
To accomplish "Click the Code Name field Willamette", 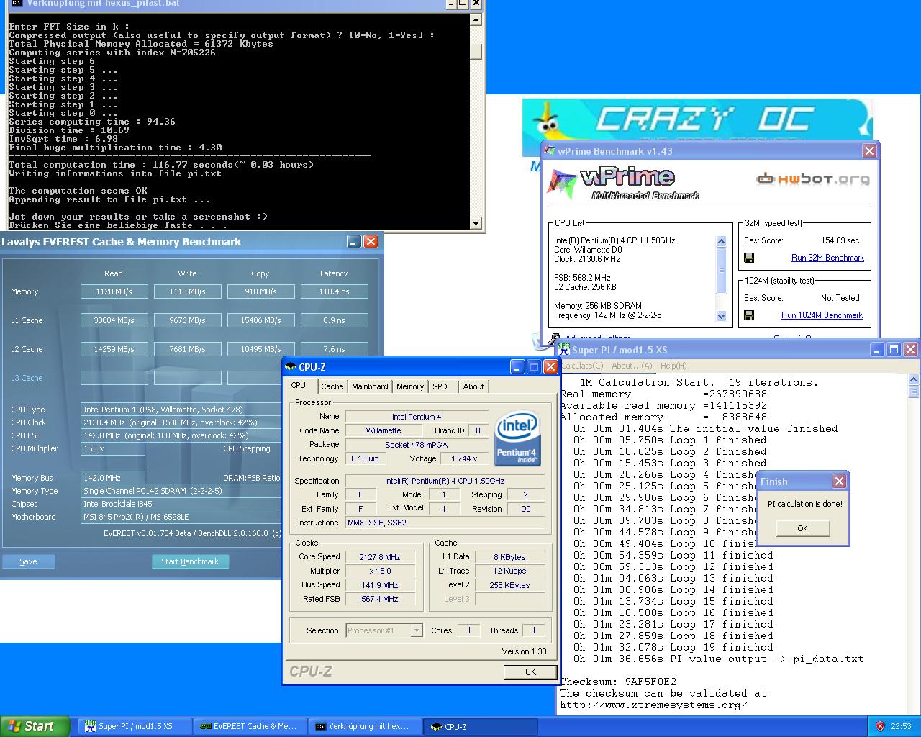I will (384, 430).
